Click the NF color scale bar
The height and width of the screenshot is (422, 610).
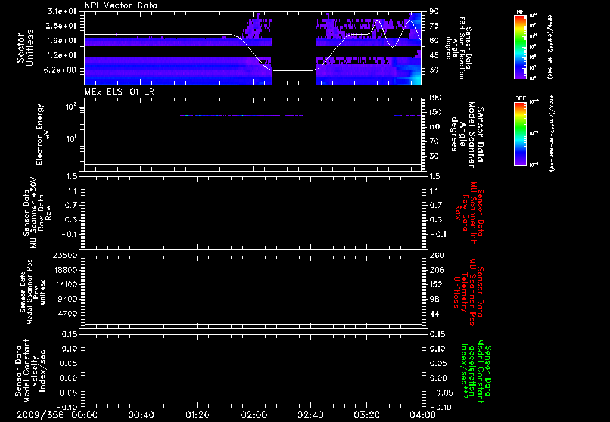520,46
